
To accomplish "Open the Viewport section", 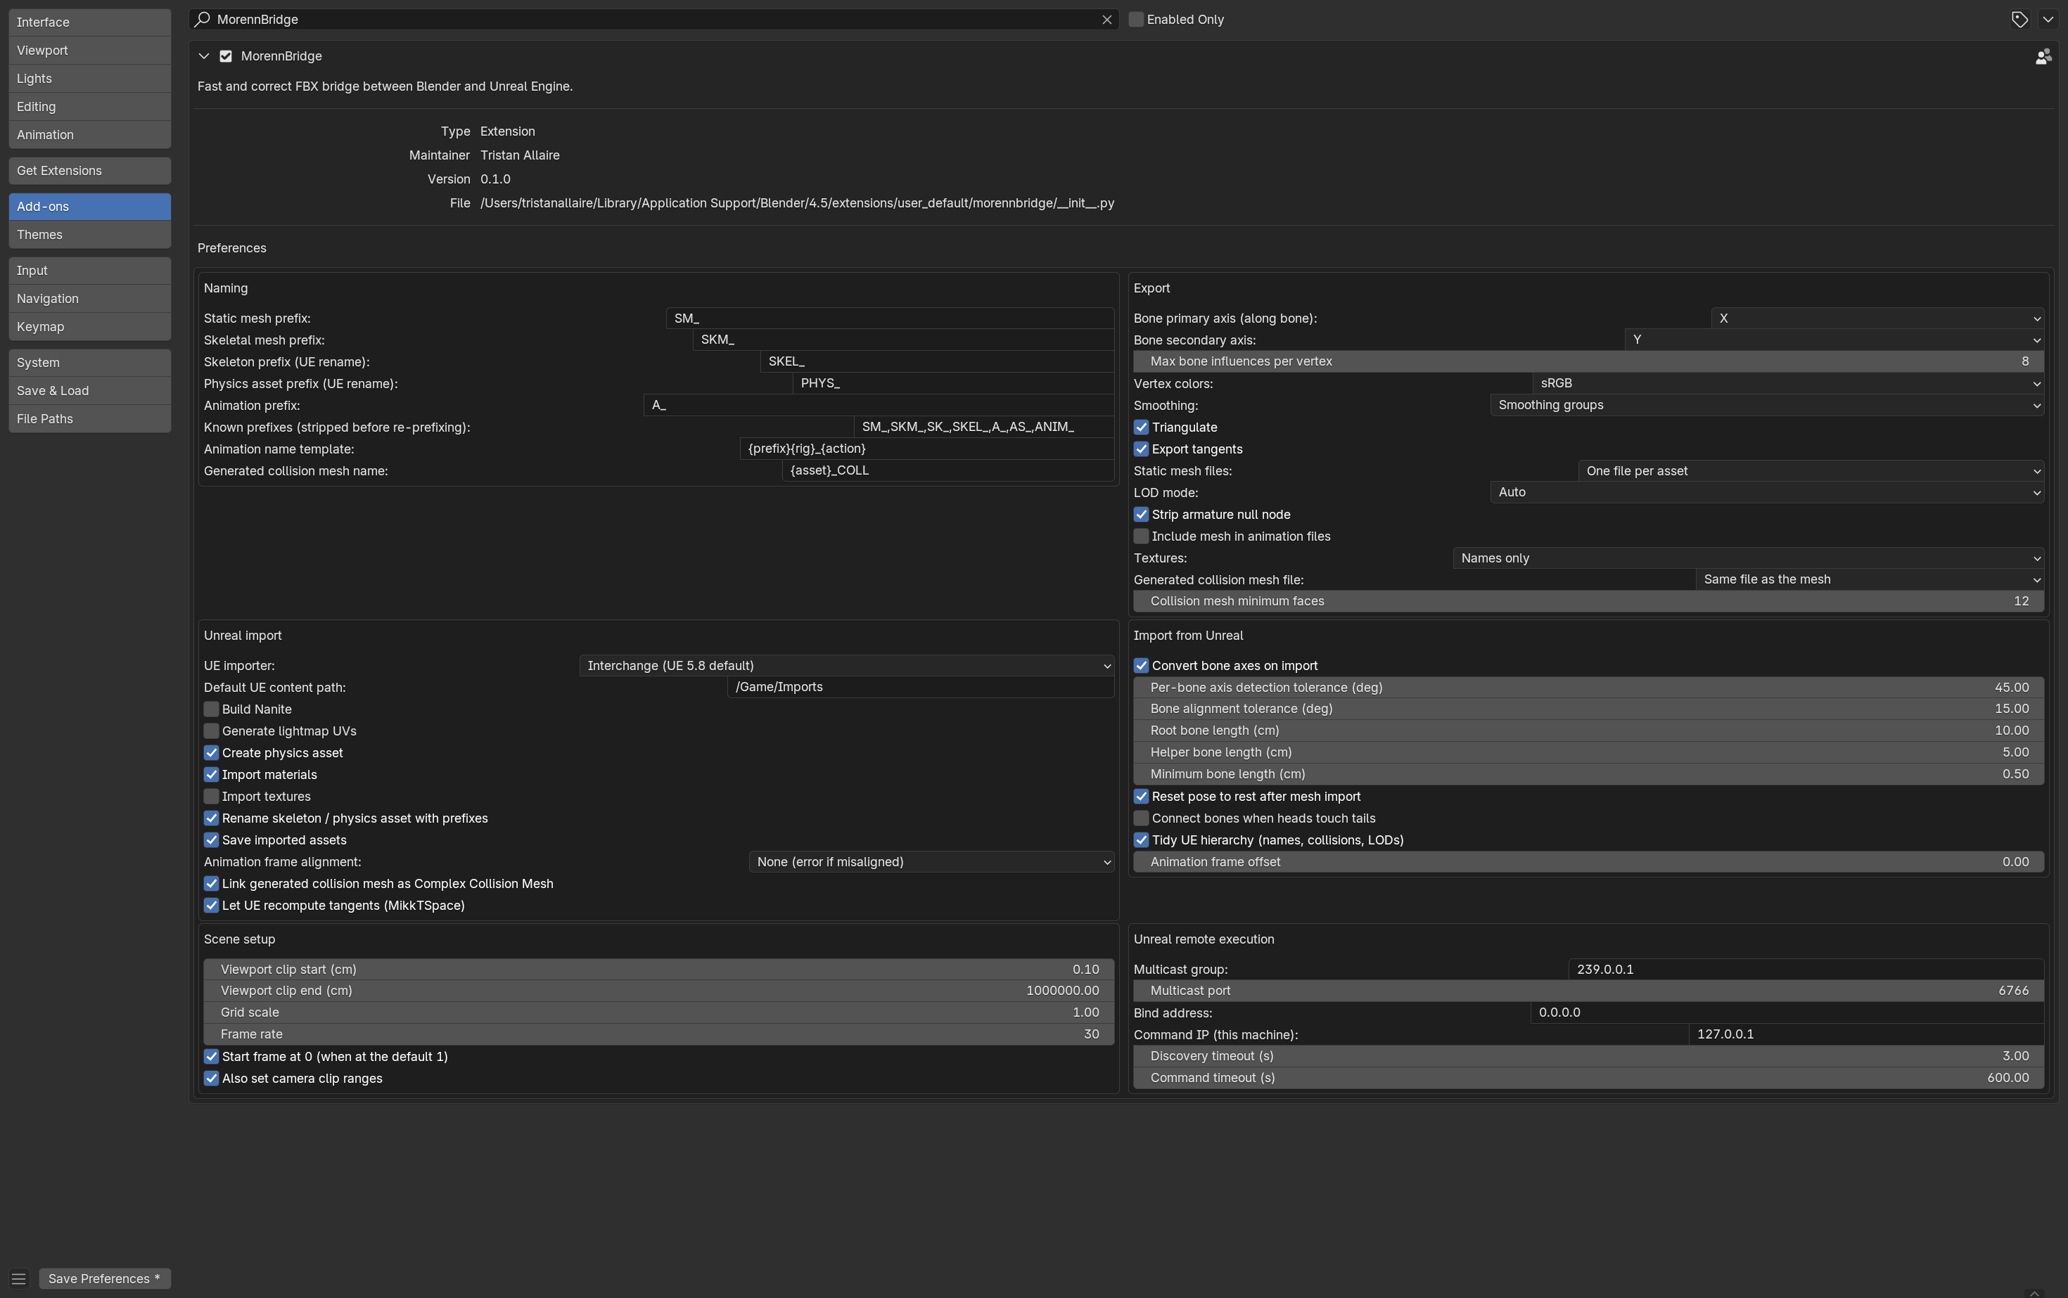I will 89,51.
